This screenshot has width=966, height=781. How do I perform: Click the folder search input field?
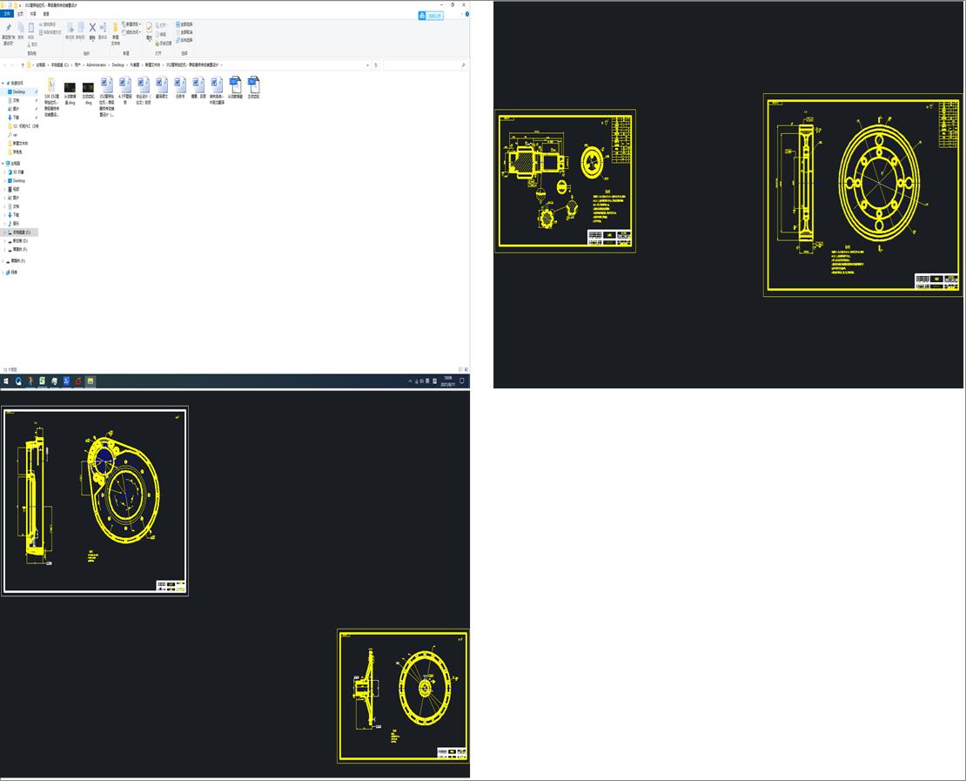click(425, 64)
